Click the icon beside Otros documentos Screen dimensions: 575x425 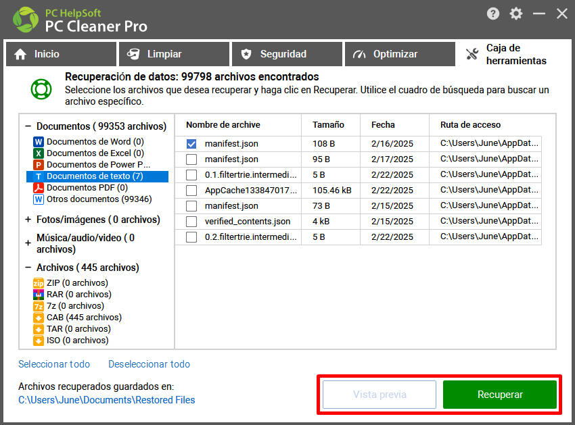click(38, 199)
